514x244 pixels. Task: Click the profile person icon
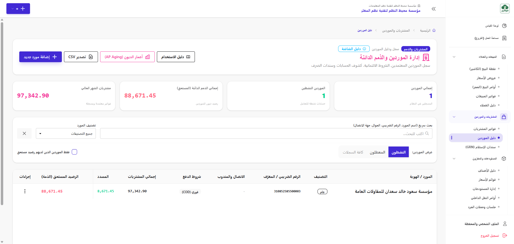pyautogui.click(x=505, y=224)
